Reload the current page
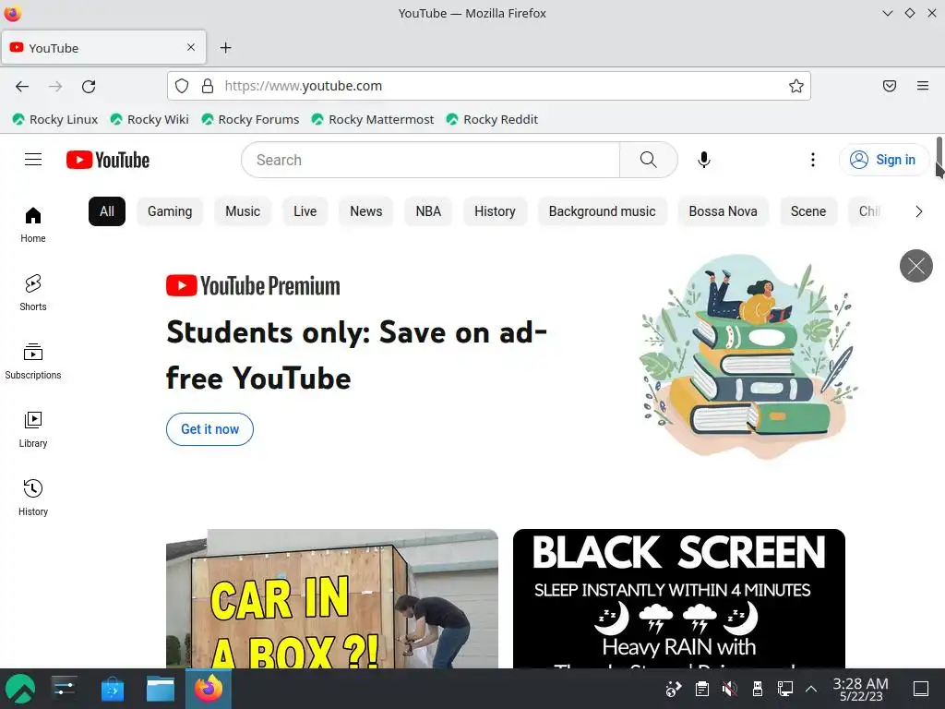Image resolution: width=945 pixels, height=709 pixels. point(89,86)
